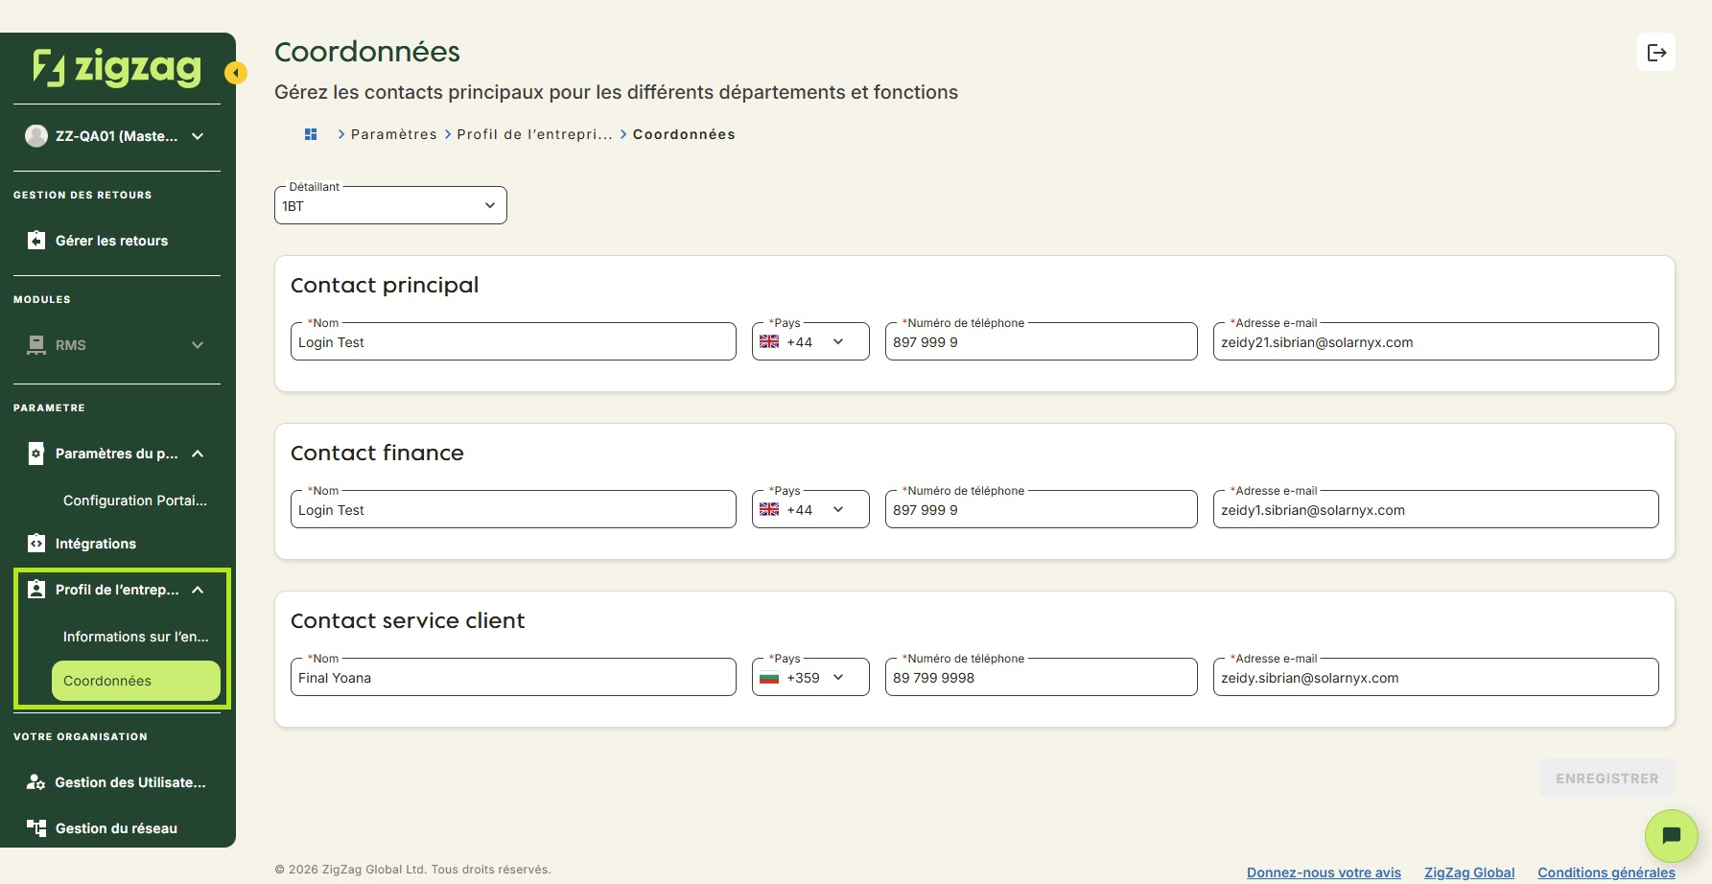
Task: Open Configuration Portai... menu item
Action: (135, 500)
